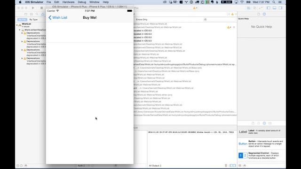Select the Button object in library
Viewport: 301px width, 169px height.
pos(261,144)
